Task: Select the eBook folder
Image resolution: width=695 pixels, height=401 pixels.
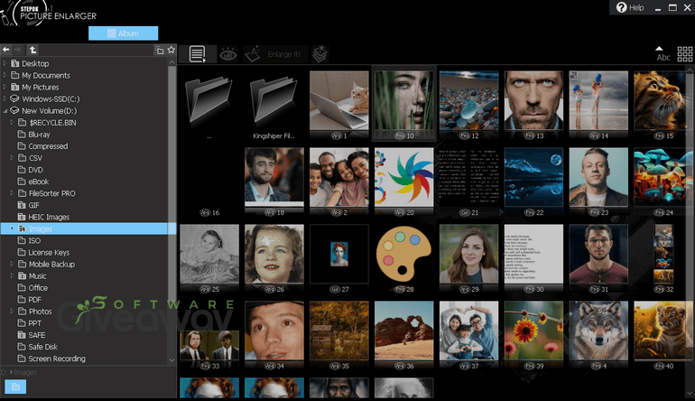Action: pos(39,182)
